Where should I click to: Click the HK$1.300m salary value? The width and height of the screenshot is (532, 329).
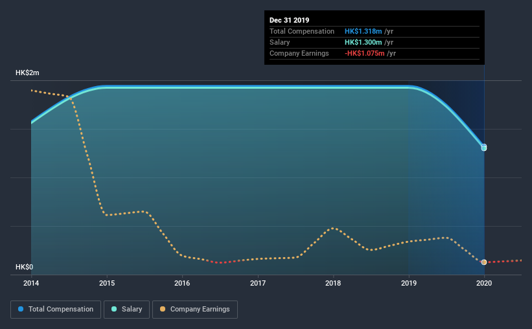pyautogui.click(x=363, y=42)
